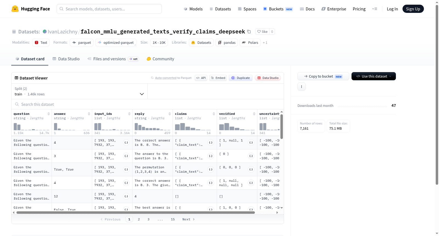Switch to the Data Studio tab
The image size is (439, 236).
click(66, 59)
